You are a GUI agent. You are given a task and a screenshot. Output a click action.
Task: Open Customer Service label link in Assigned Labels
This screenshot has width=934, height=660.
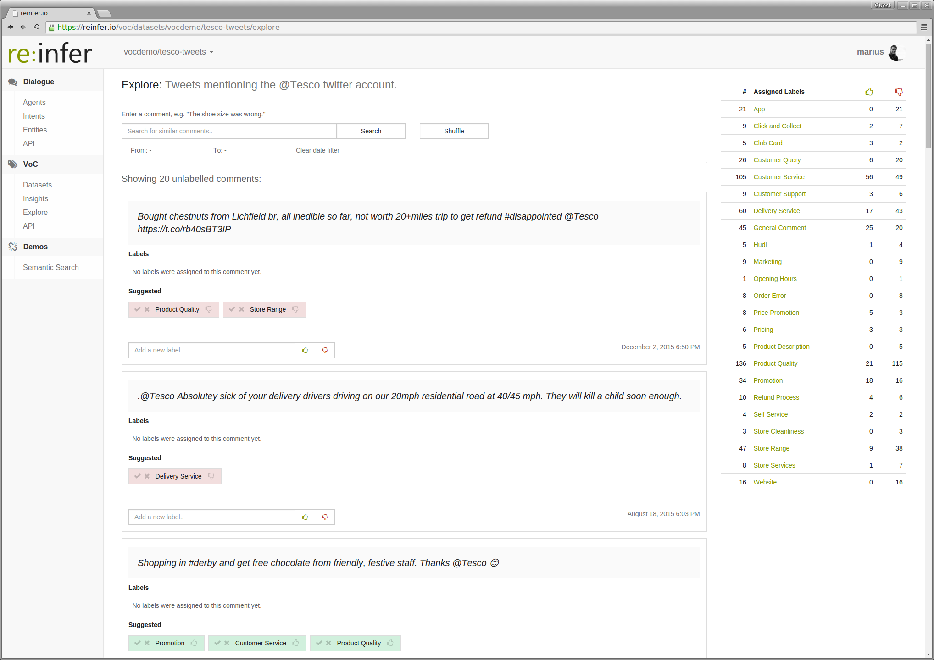778,177
